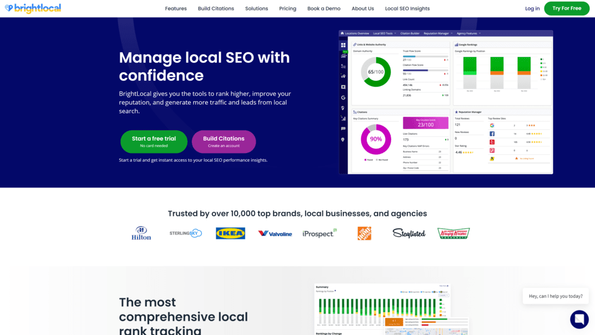
Task: Expand Agency Features dropdown in dashboard preview
Action: [469, 33]
